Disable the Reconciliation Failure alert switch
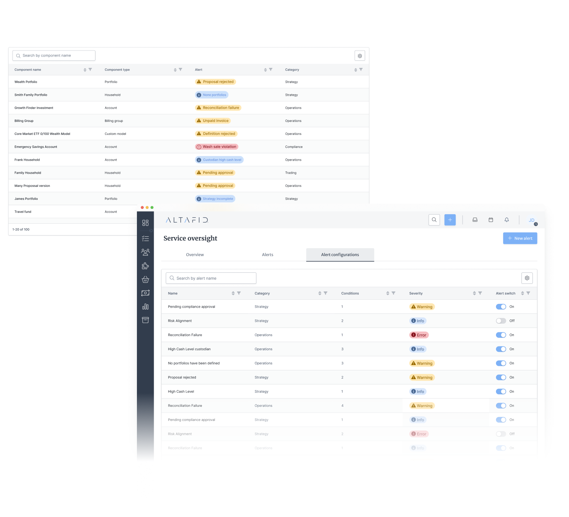 pyautogui.click(x=501, y=335)
